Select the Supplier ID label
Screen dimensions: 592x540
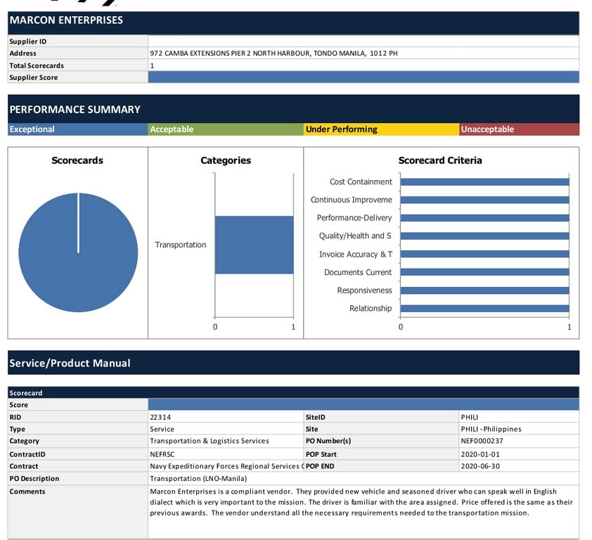coord(28,41)
